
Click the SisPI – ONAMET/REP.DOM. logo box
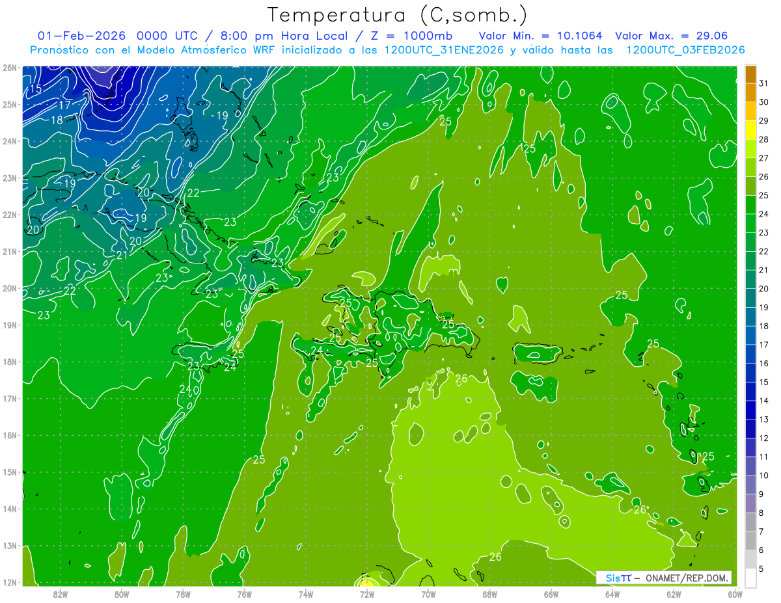[664, 578]
